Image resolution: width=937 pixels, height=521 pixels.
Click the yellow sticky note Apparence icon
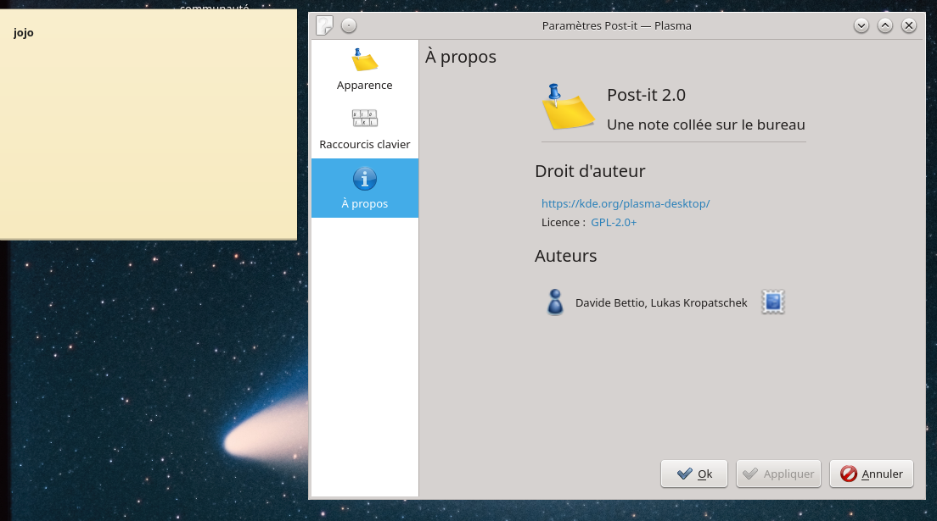click(x=364, y=59)
